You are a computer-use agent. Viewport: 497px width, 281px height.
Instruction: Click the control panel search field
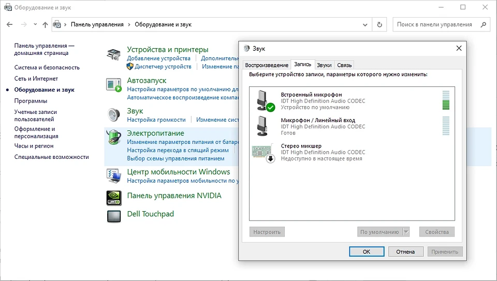pos(435,24)
